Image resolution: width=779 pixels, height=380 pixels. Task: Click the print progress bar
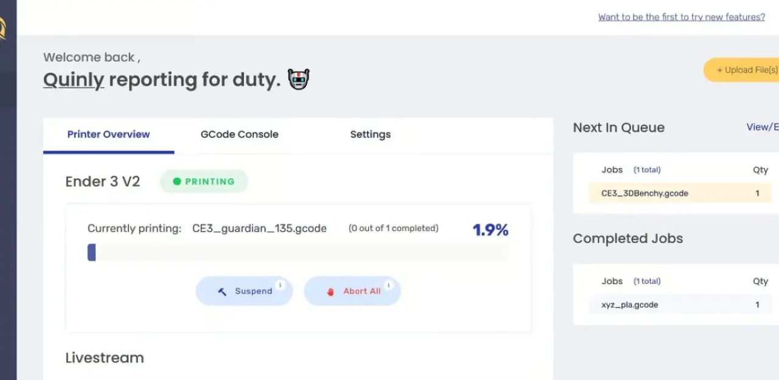[x=298, y=252]
